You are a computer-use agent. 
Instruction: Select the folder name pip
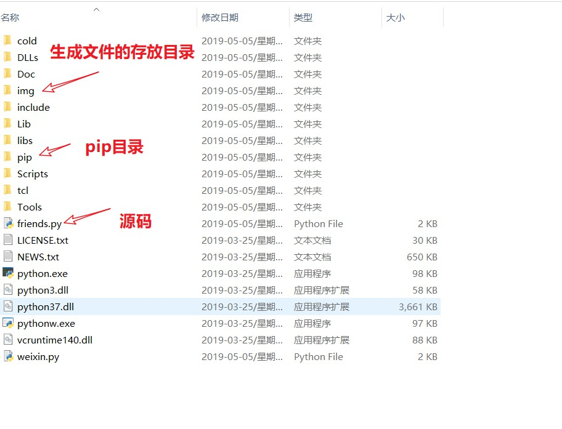(x=25, y=158)
